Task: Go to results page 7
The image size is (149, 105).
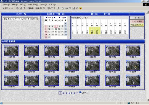Action: click(77, 93)
